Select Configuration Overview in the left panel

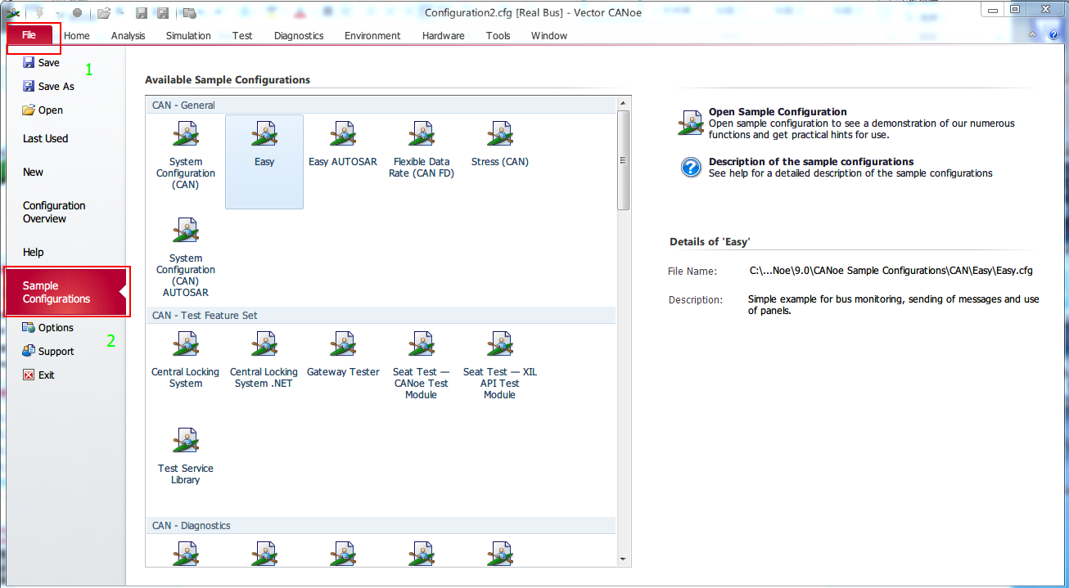point(54,212)
